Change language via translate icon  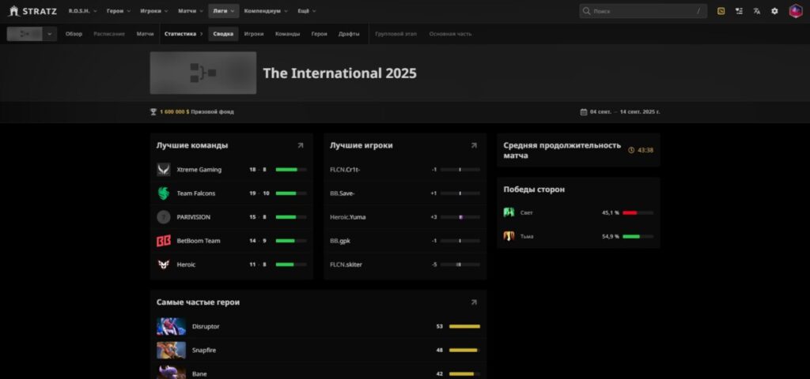pos(757,11)
